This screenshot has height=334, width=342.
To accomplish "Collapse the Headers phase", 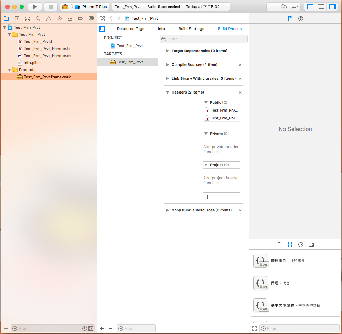I will point(167,92).
